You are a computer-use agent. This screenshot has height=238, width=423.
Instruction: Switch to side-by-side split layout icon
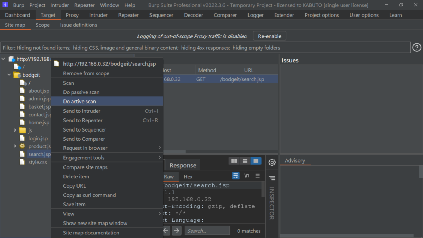tap(234, 161)
